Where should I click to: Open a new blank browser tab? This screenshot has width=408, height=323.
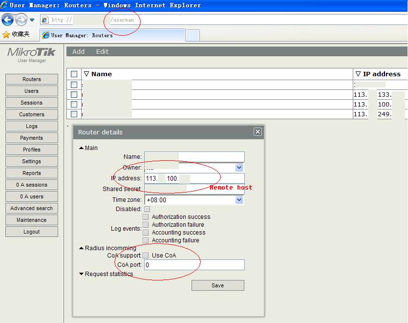[x=193, y=35]
